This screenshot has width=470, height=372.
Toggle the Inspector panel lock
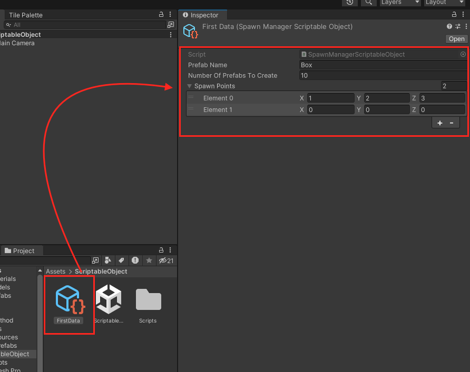coord(454,14)
